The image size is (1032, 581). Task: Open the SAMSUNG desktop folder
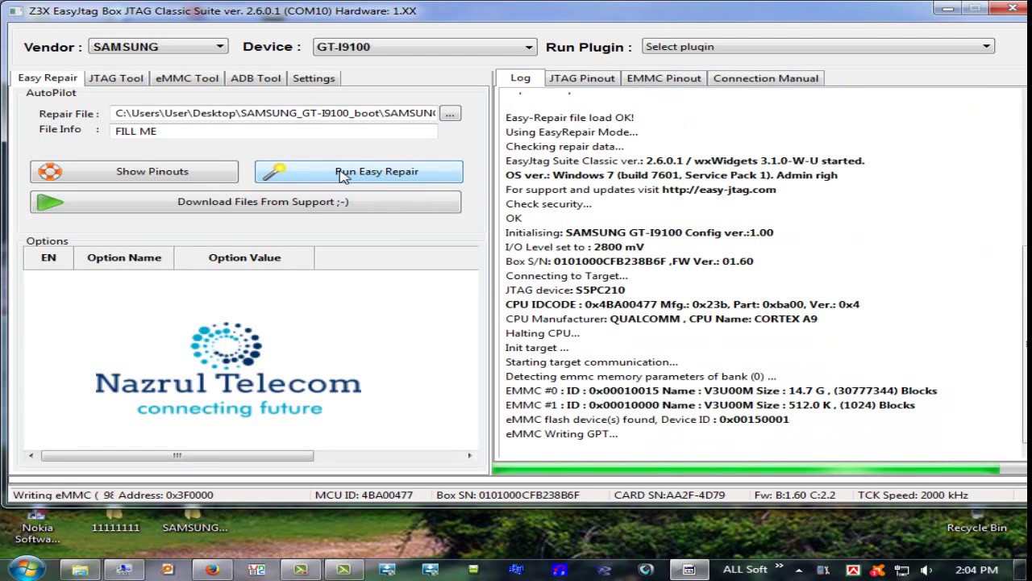(194, 520)
